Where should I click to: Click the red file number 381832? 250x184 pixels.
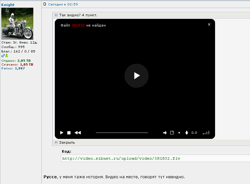pyautogui.click(x=78, y=25)
